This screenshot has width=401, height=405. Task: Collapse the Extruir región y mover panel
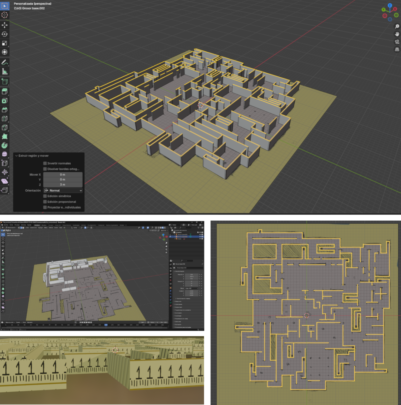click(x=16, y=156)
